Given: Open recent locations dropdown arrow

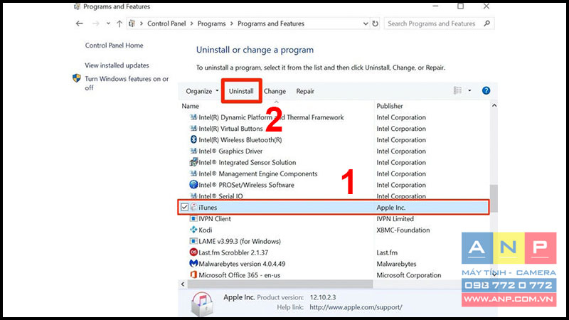Looking at the screenshot, I should pyautogui.click(x=108, y=23).
